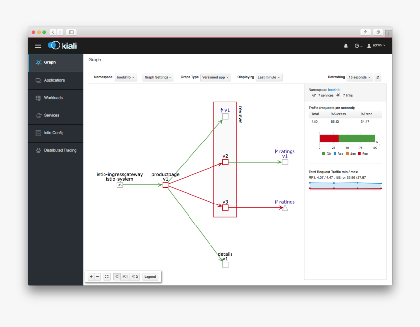Viewport: 420px width, 327px height.
Task: Click the fit-to-screen icon in graph toolbar
Action: (x=106, y=276)
